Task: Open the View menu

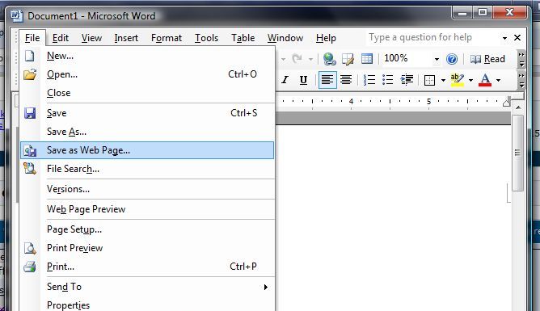Action: tap(91, 38)
